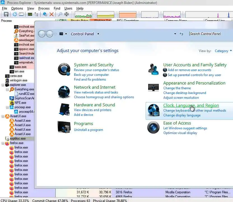Open process Properties toolbar icon

click(x=45, y=14)
